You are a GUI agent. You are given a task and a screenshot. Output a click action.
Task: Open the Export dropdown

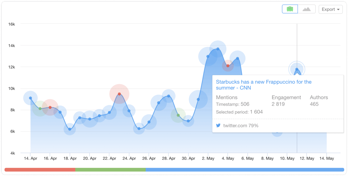coord(331,9)
